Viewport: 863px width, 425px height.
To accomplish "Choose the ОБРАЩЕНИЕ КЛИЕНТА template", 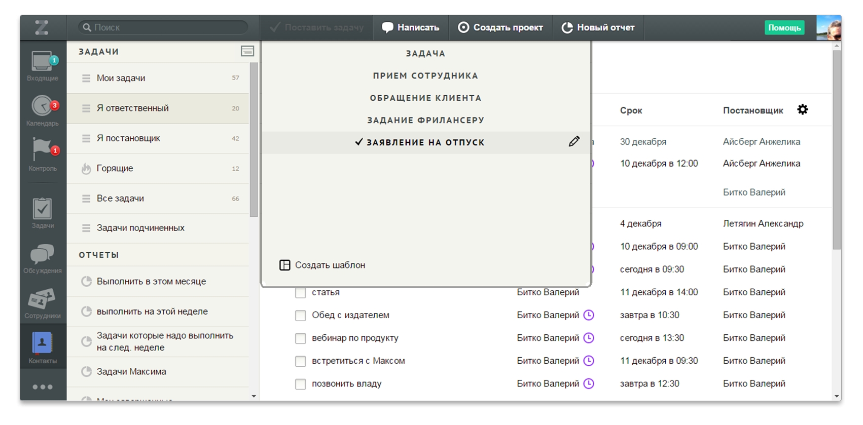I will (425, 98).
